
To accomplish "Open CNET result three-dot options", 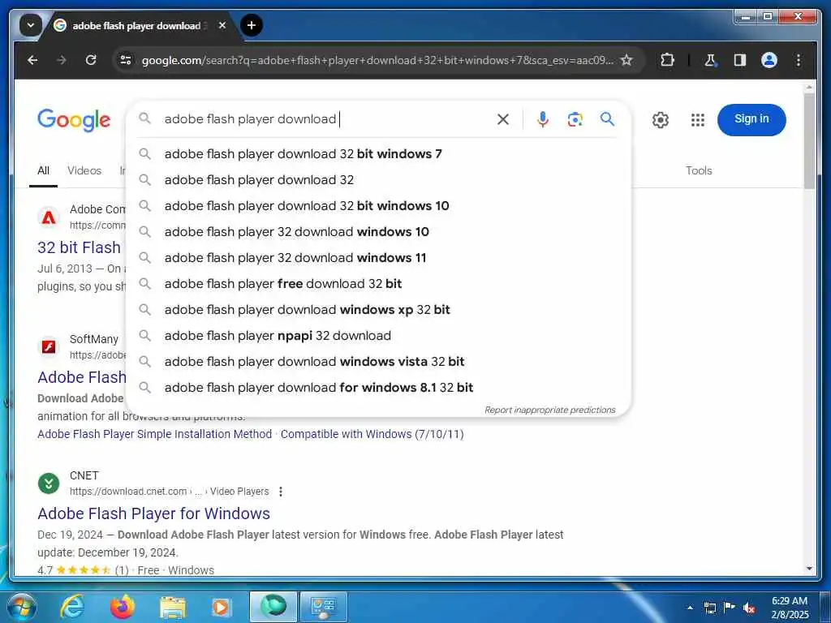I will [x=280, y=492].
